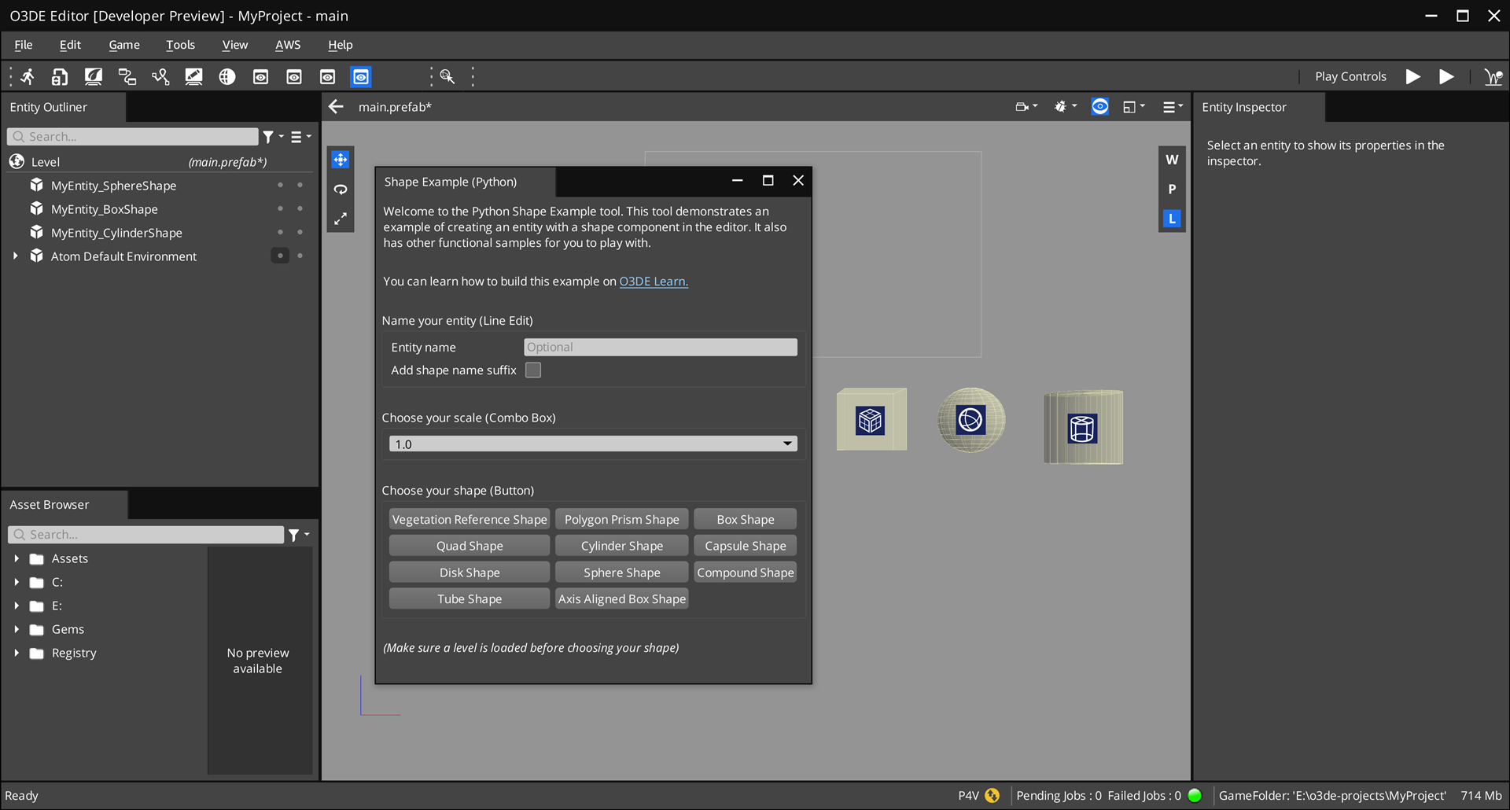Viewport: 1510px width, 810px height.
Task: Select the Rotate manipulator tool in viewport
Action: (x=340, y=190)
